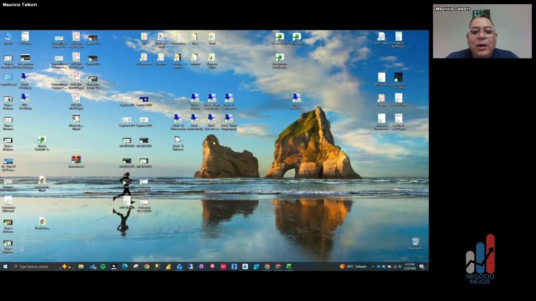Open the Activación 365 desktop icon
Image resolution: width=536 pixels, height=301 pixels.
point(399,81)
